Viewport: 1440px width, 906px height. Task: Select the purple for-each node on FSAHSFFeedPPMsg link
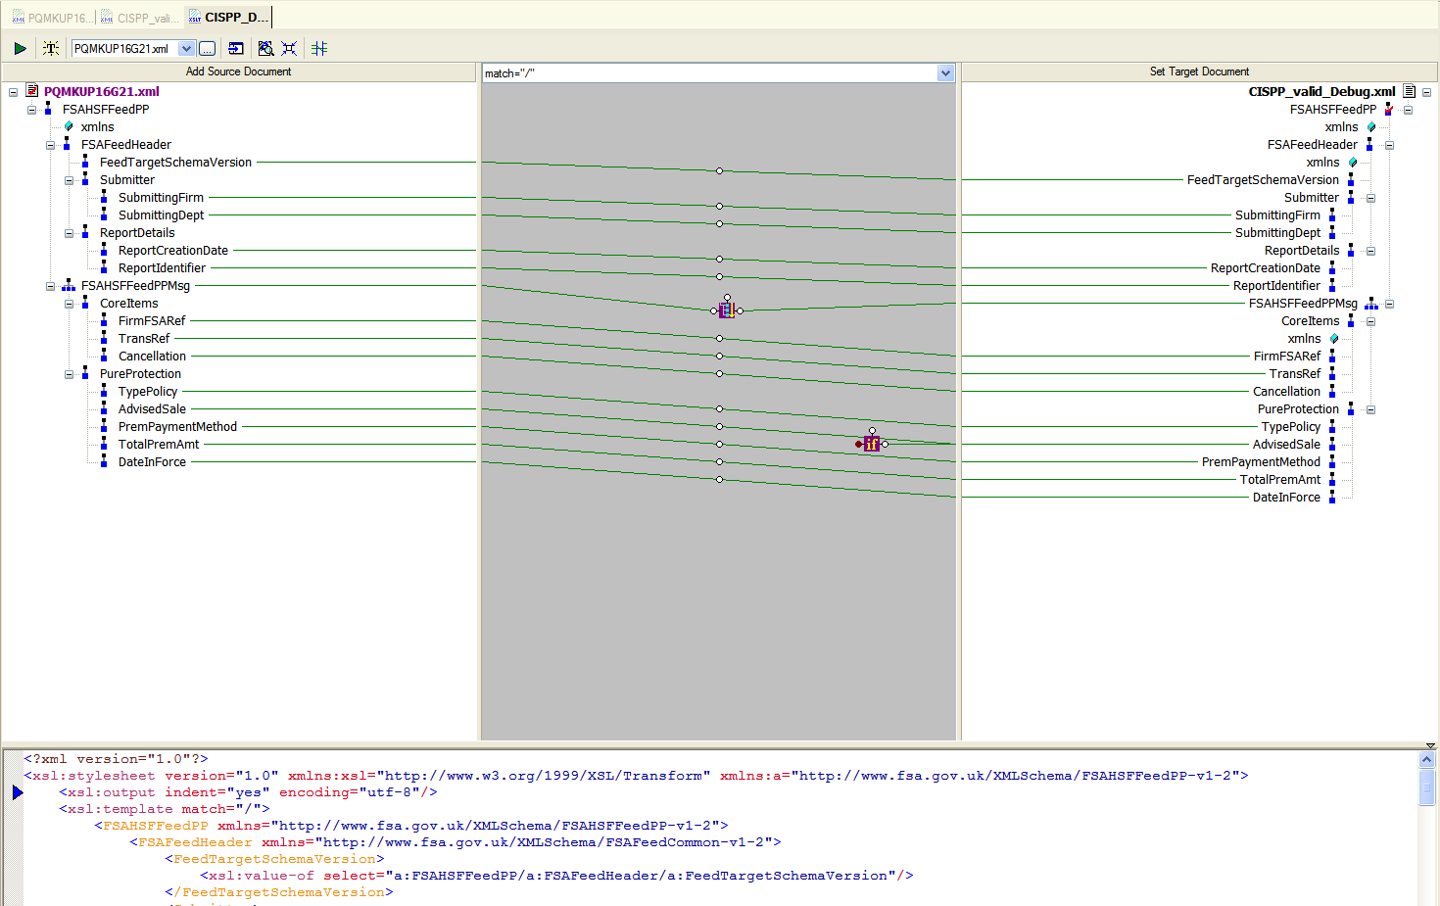pyautogui.click(x=726, y=310)
